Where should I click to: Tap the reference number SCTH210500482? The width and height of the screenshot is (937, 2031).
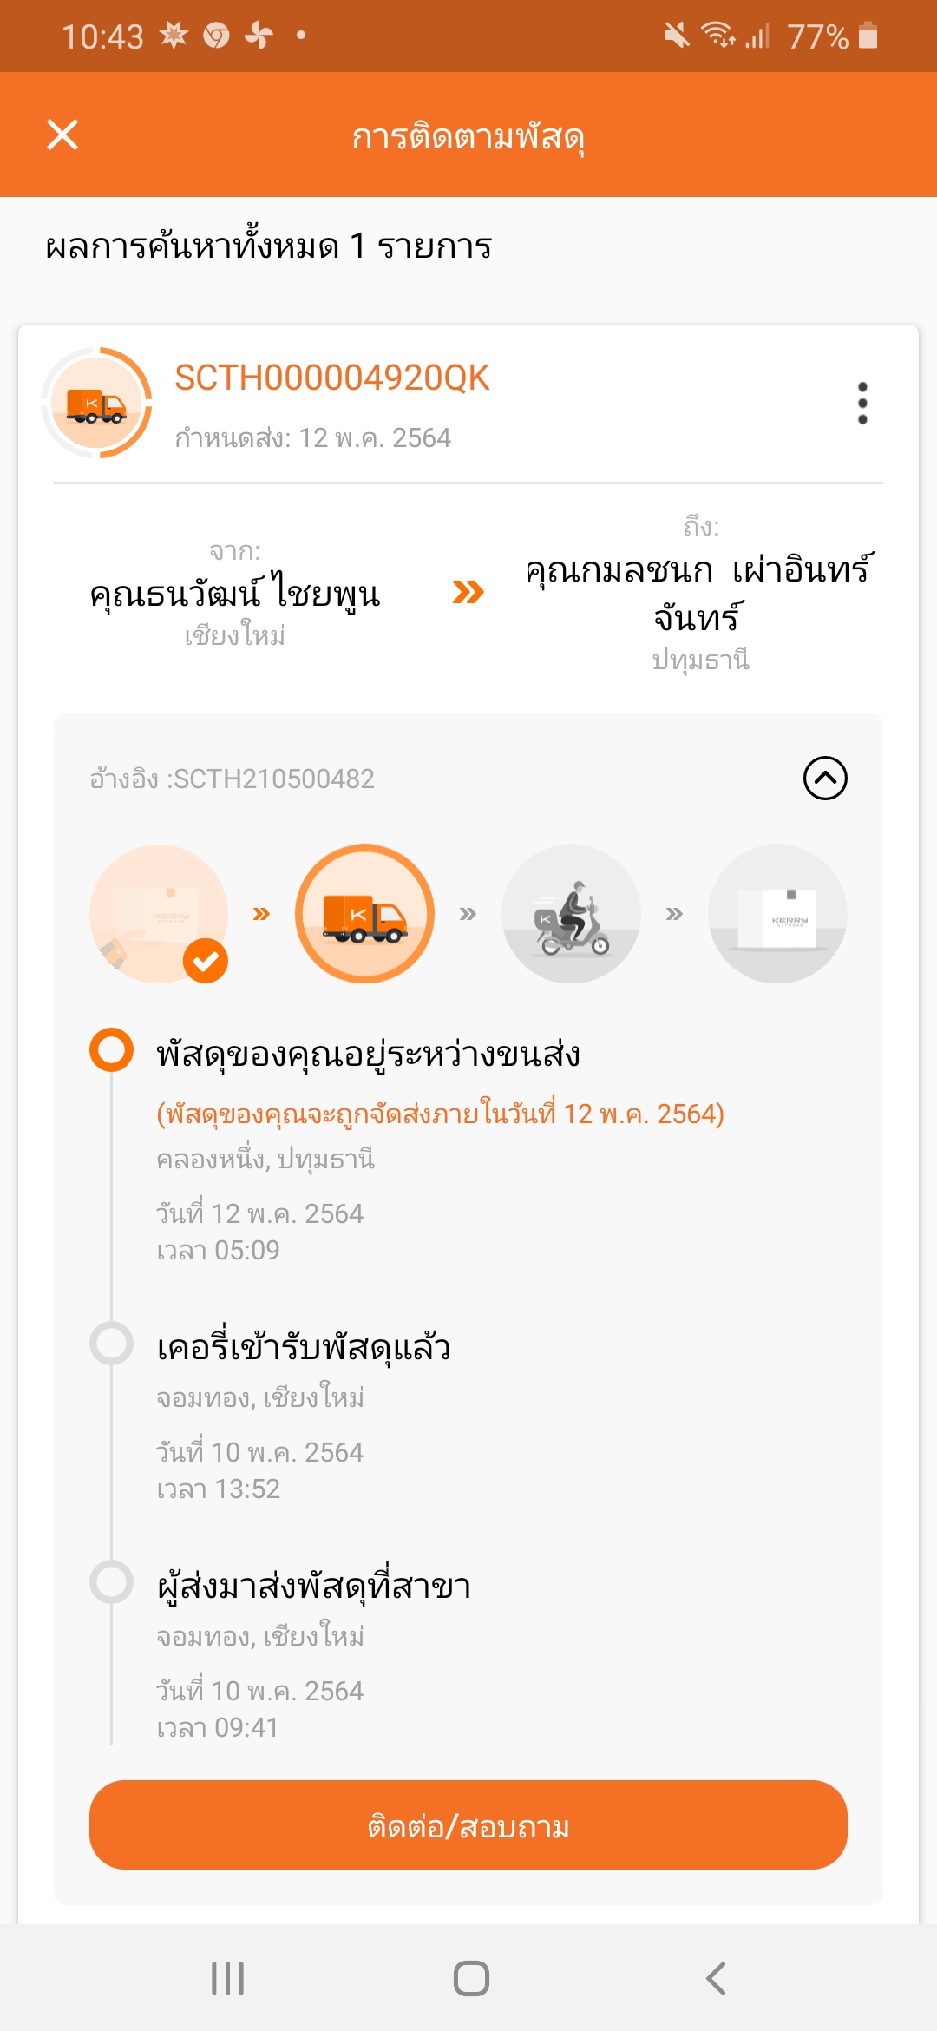(x=233, y=779)
